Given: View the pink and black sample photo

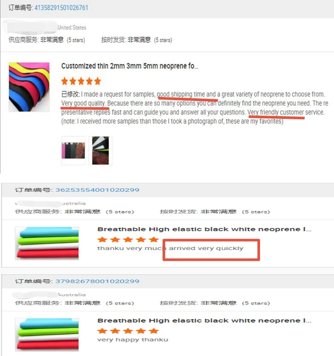Looking at the screenshot, I should pos(73,150).
